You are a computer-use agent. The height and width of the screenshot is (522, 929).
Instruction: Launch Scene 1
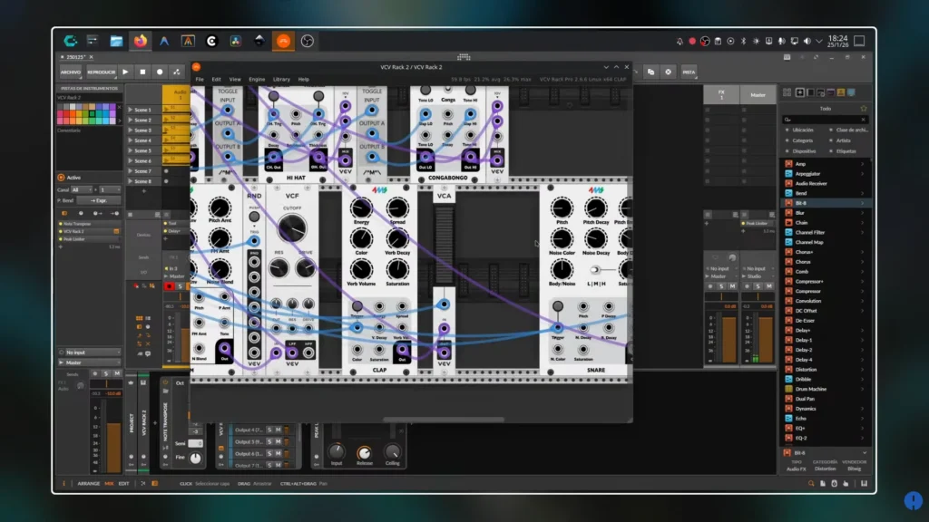[x=131, y=110]
